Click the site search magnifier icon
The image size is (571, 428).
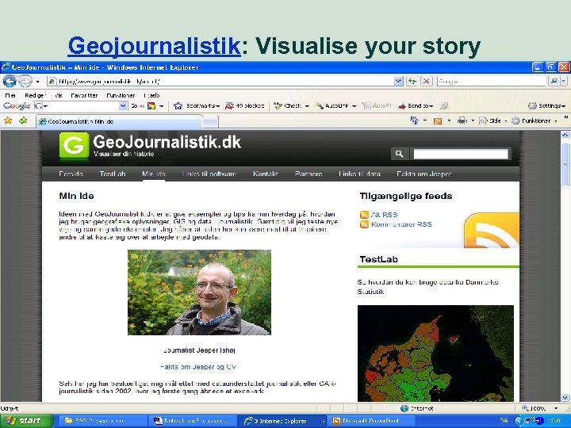[399, 154]
